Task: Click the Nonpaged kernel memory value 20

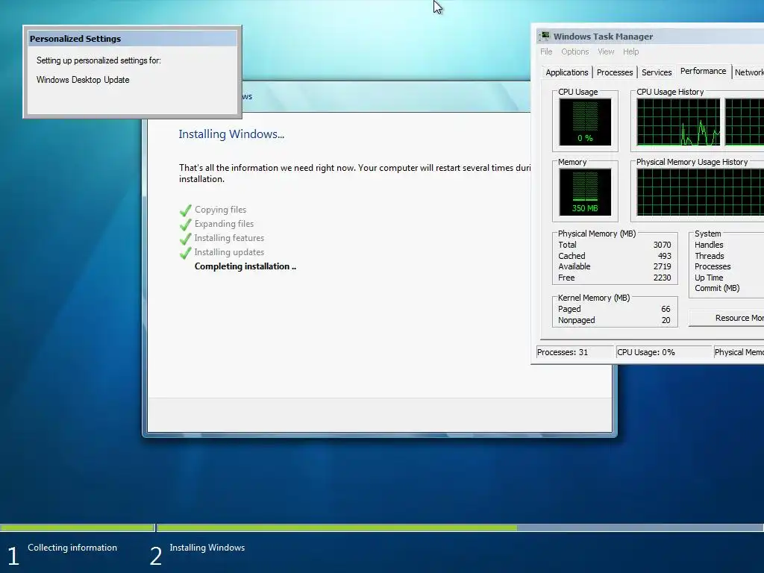Action: click(x=666, y=320)
